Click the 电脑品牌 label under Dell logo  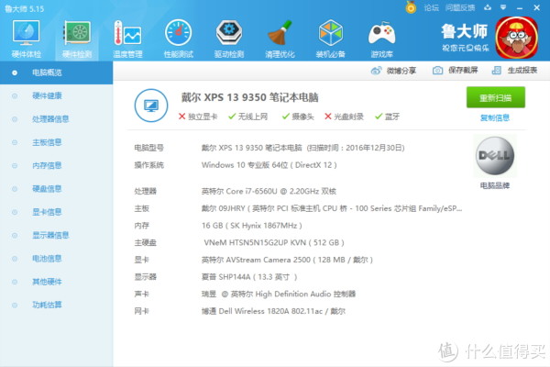pos(495,185)
